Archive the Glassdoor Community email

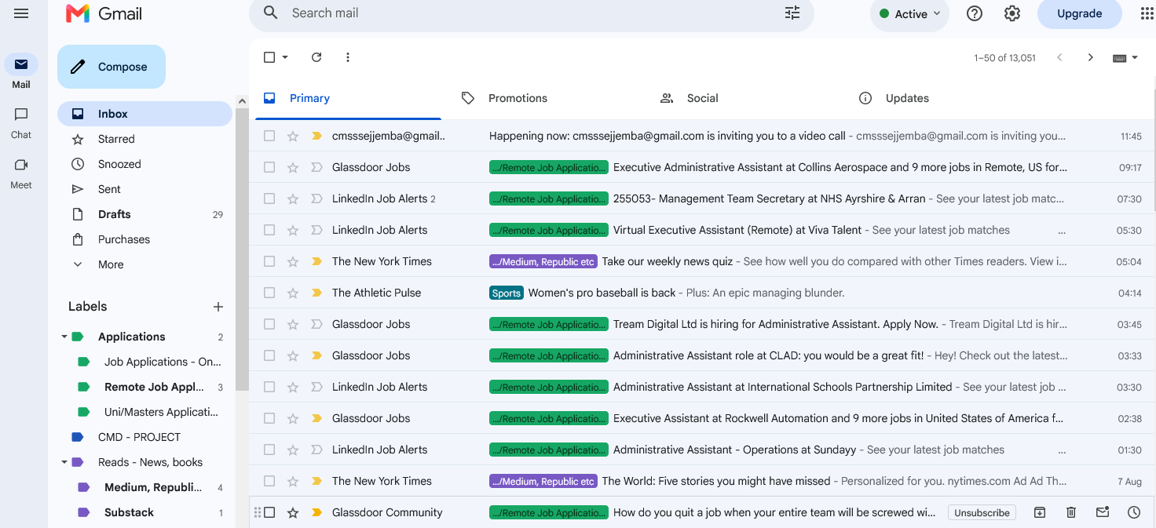pyautogui.click(x=1040, y=512)
